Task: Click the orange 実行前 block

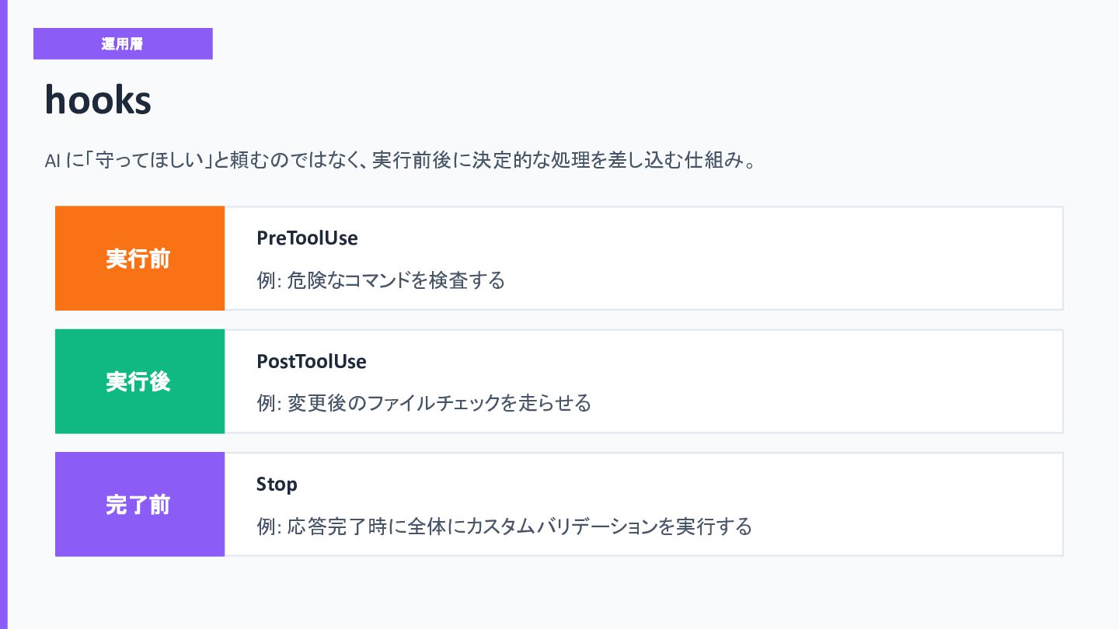Action: pyautogui.click(x=140, y=258)
